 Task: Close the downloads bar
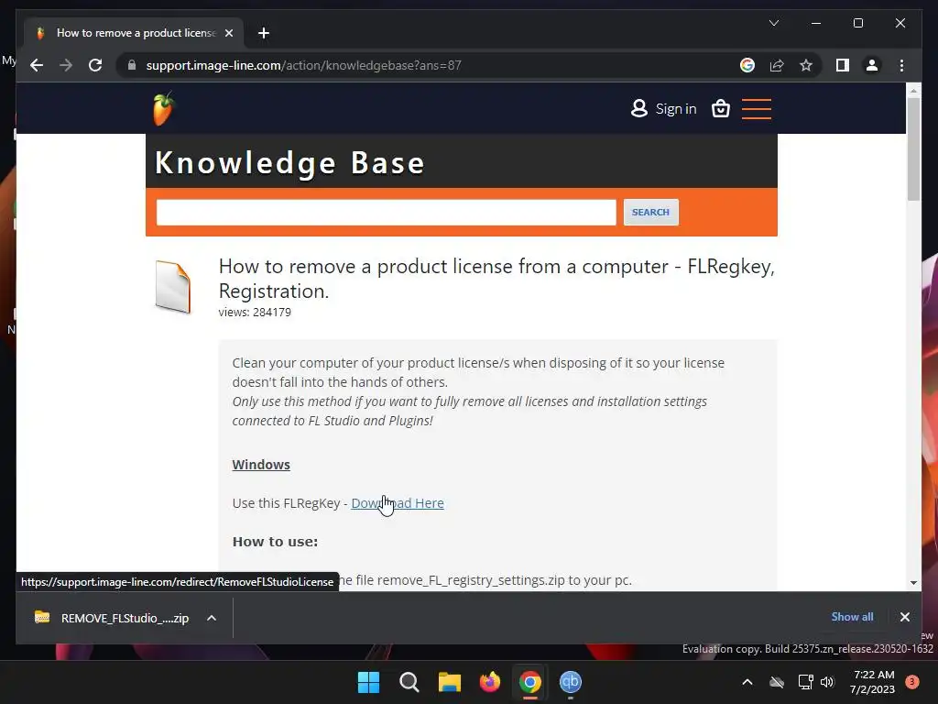904,617
